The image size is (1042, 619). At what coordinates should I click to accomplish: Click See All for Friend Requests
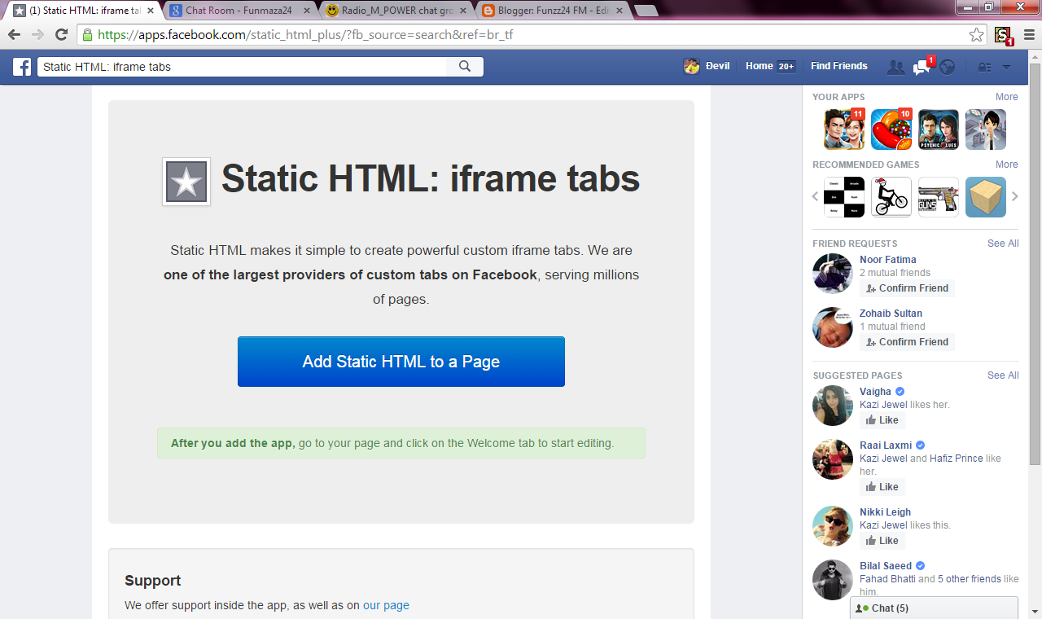pyautogui.click(x=1003, y=244)
